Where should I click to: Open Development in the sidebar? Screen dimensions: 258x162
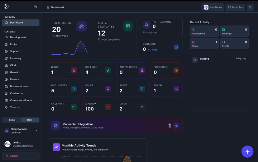point(18,37)
